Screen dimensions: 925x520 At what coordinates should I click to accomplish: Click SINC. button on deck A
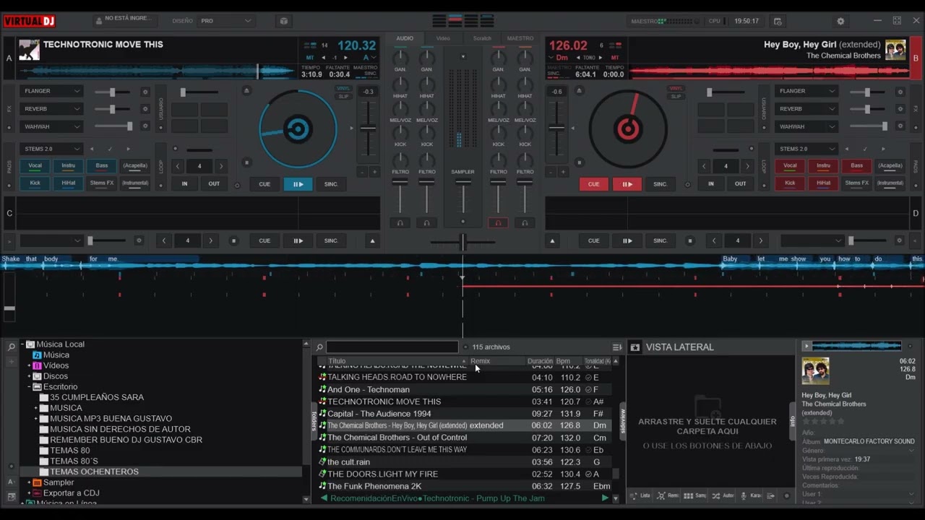coord(331,184)
